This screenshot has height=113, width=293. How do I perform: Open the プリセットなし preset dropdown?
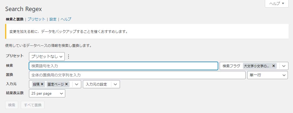pyautogui.click(x=47, y=56)
